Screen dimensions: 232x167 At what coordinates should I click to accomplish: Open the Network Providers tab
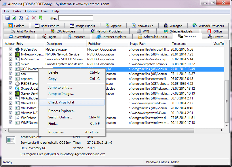pyautogui.click(x=107, y=31)
